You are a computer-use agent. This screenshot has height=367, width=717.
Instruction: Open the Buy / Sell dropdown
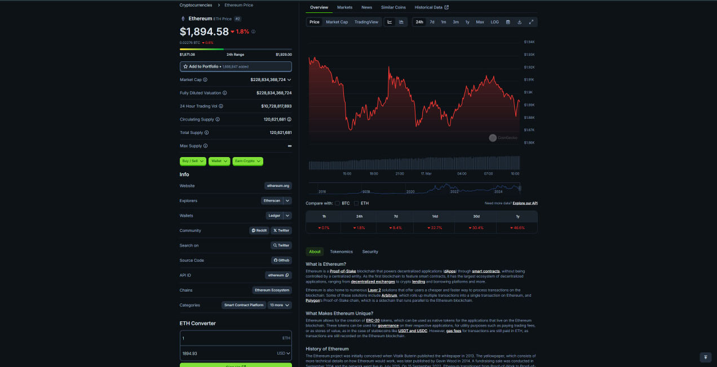point(193,161)
